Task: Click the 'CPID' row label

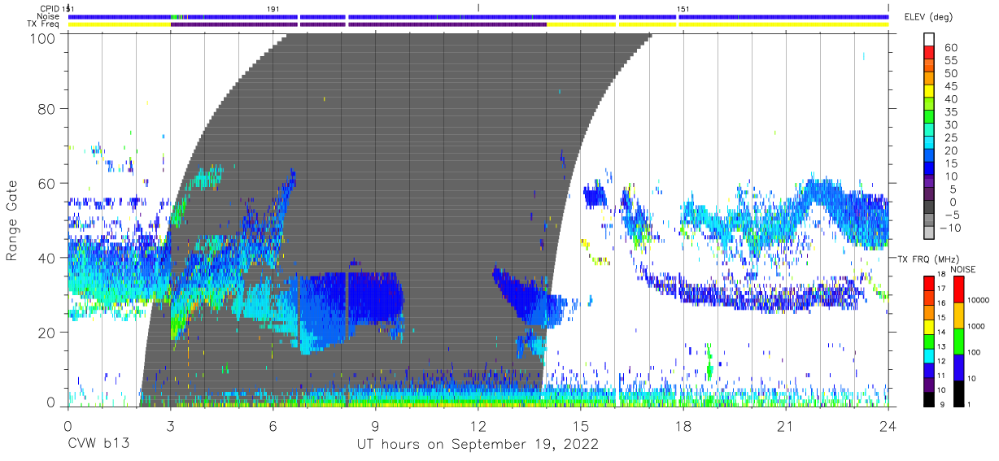Action: pos(50,8)
